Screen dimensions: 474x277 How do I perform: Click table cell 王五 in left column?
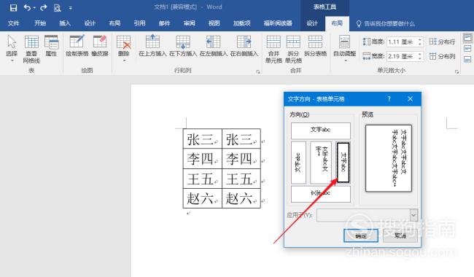pyautogui.click(x=202, y=179)
